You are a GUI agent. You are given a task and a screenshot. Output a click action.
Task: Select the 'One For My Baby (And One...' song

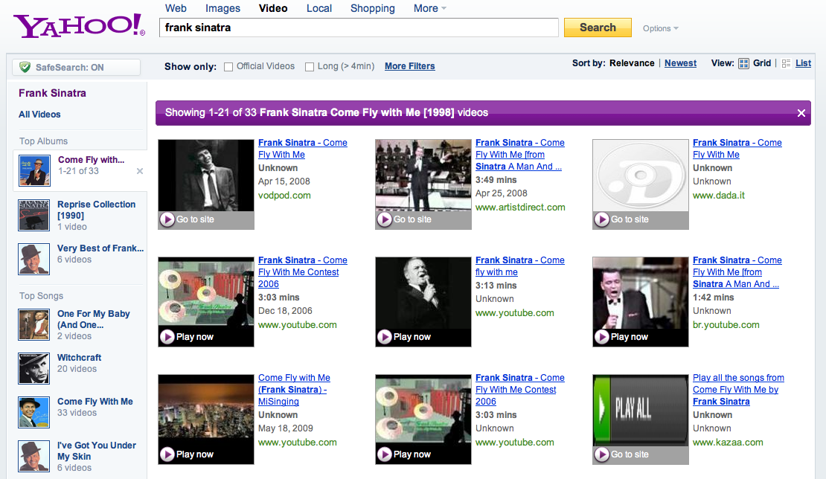[93, 320]
